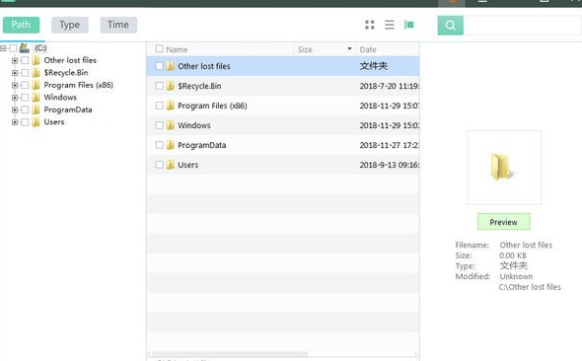The height and width of the screenshot is (361, 582).
Task: Click Users folder icon in tree
Action: pyautogui.click(x=36, y=121)
